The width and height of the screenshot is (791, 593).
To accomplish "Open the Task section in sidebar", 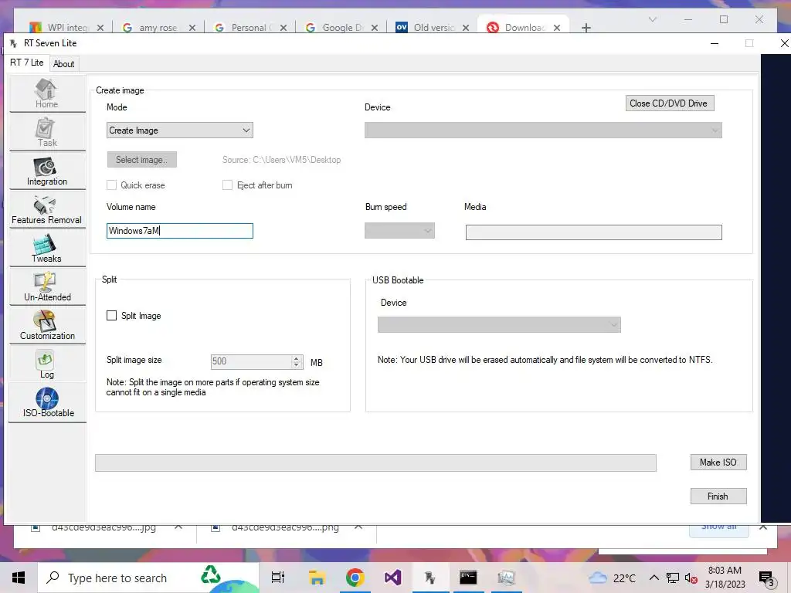I will tap(47, 132).
